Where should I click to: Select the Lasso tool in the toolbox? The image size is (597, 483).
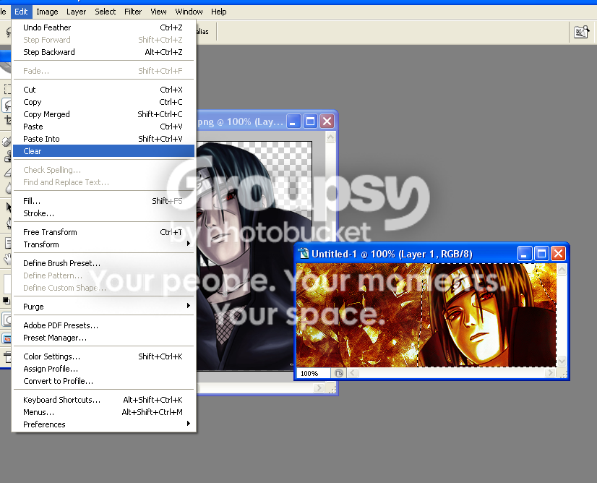coord(7,105)
